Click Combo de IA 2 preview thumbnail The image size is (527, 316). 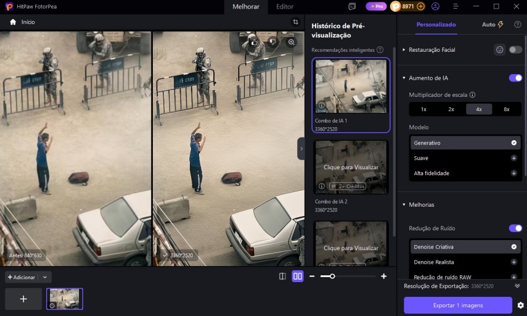tap(351, 167)
